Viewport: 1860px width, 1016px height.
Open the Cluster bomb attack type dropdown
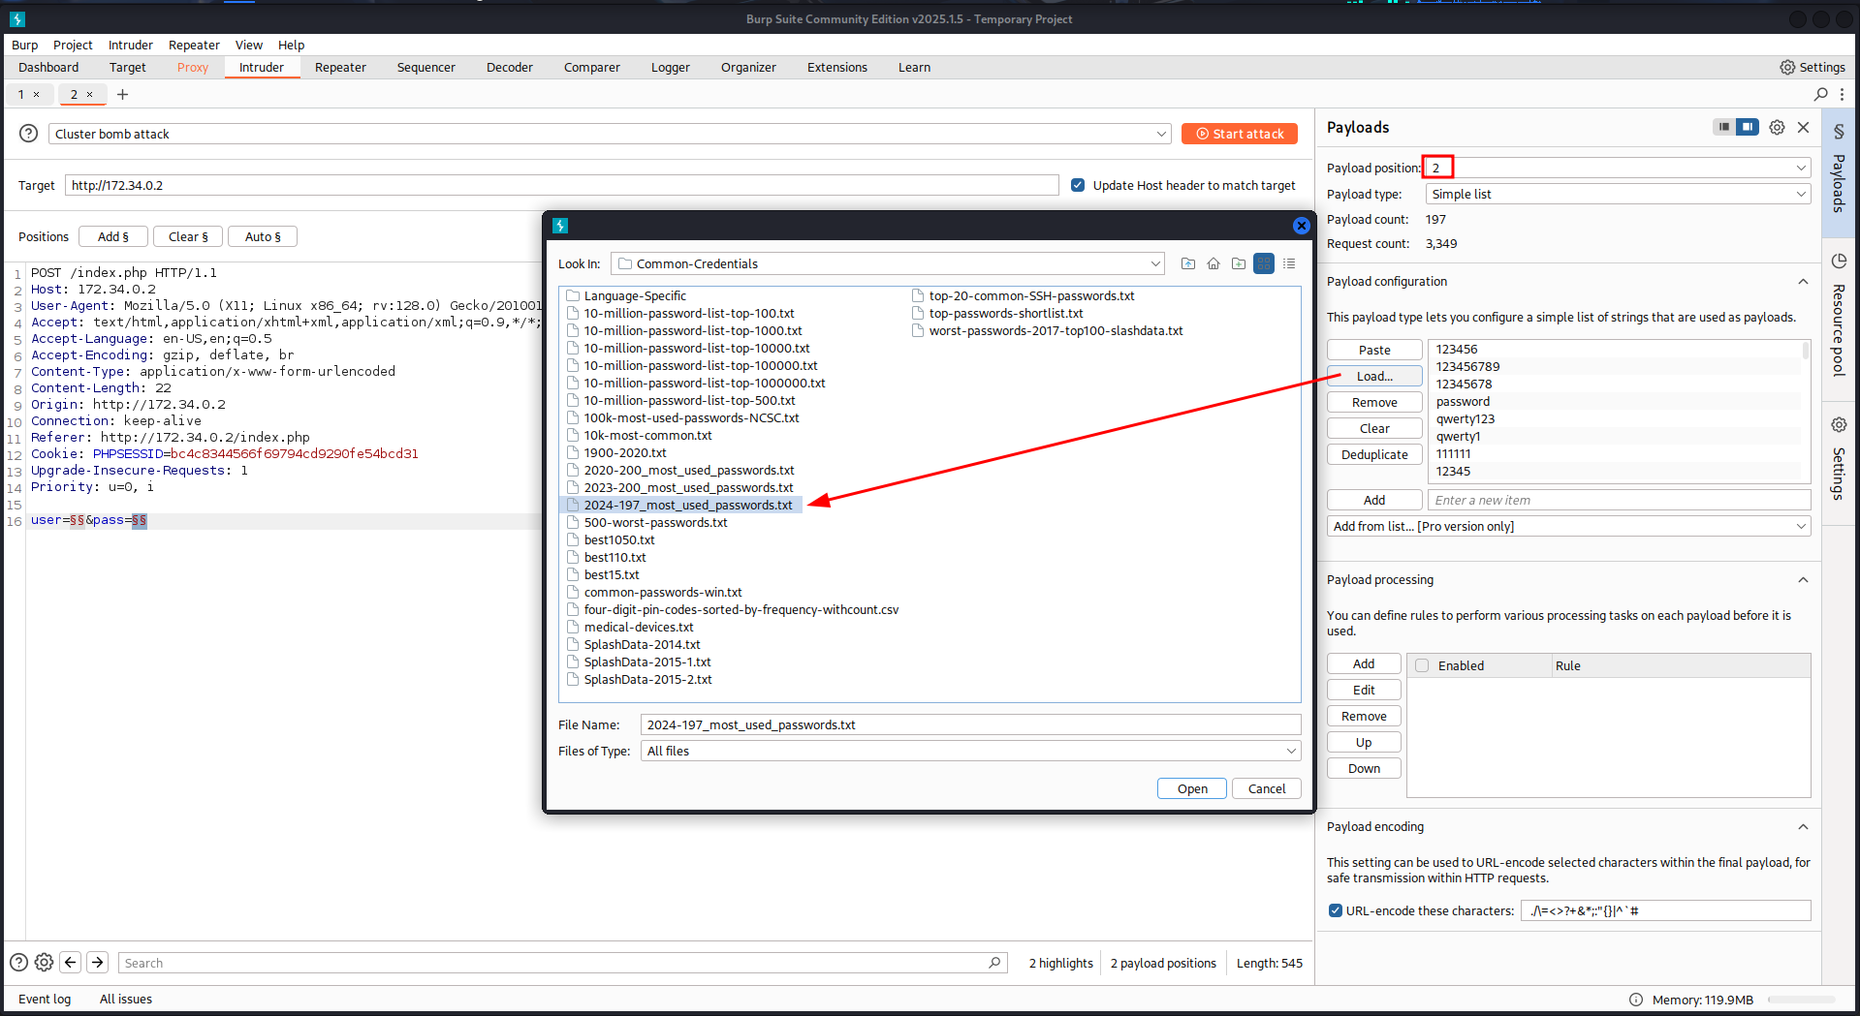[610, 134]
